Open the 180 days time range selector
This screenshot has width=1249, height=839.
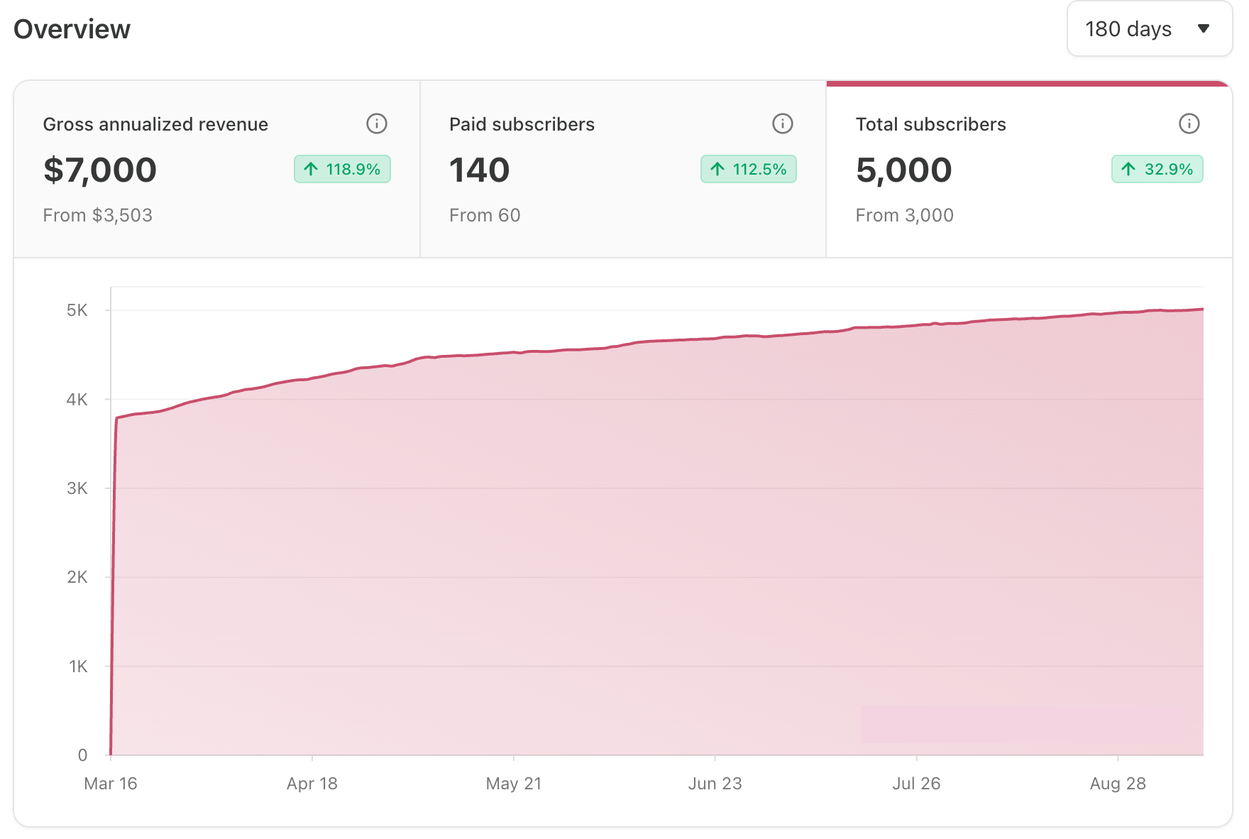(1148, 29)
